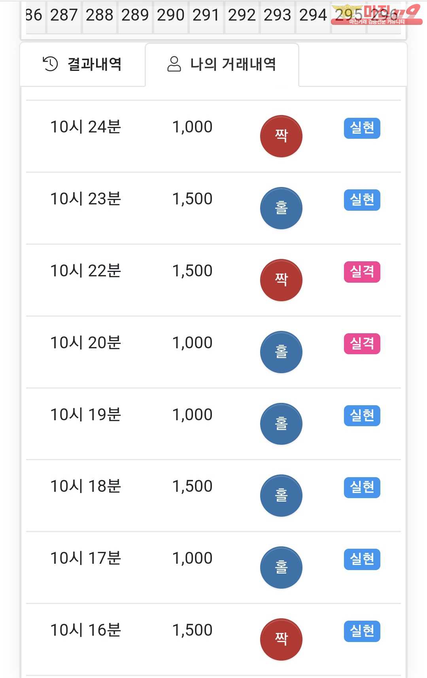Switch to the 나의 거래내역 tab
The image size is (427, 678).
222,64
